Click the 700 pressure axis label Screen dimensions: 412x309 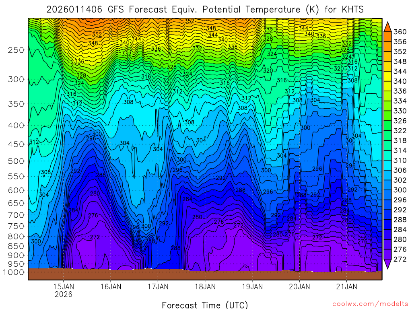point(16,215)
